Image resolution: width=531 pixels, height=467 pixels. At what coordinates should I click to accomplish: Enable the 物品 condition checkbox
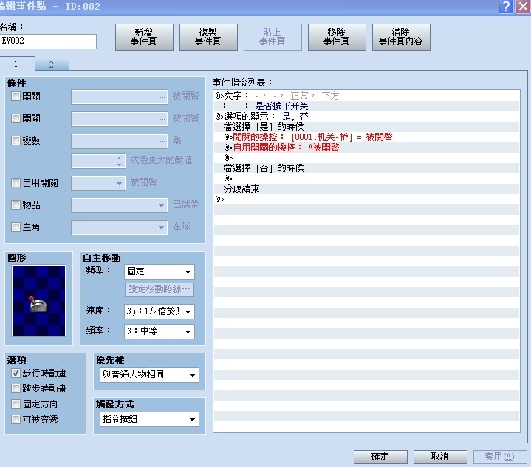pos(16,205)
